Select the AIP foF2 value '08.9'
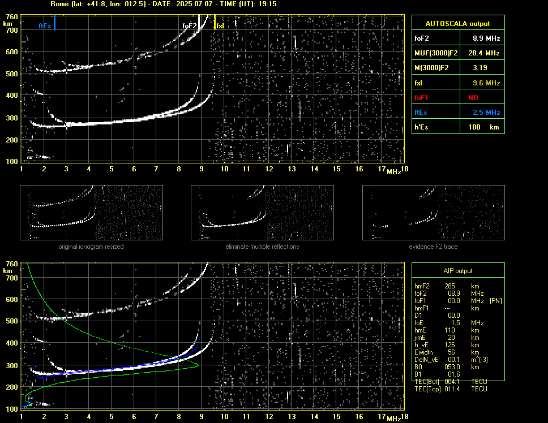The height and width of the screenshot is (423, 548). click(x=454, y=293)
